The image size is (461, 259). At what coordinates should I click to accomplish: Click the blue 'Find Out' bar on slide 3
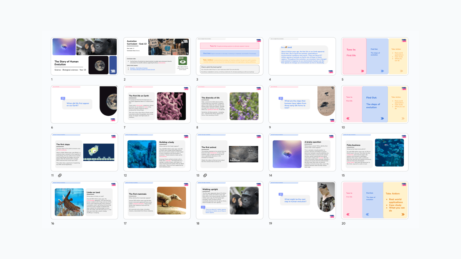[229, 53]
